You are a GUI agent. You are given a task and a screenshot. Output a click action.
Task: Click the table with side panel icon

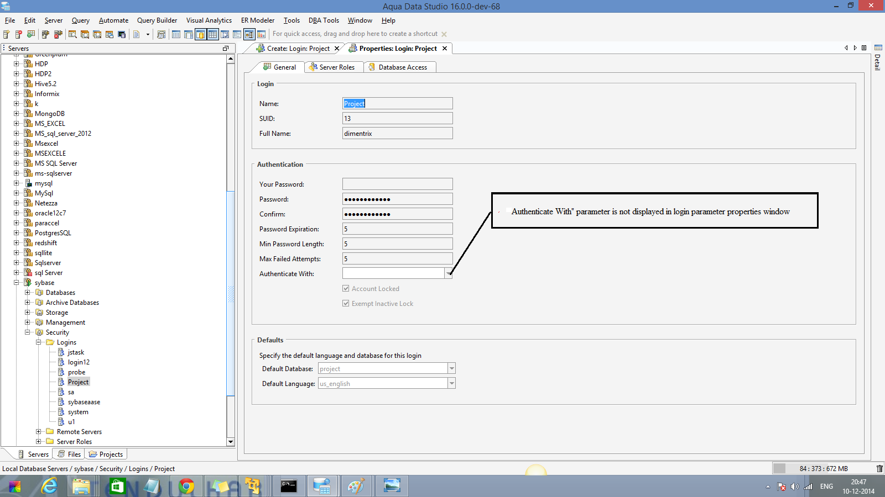[188, 34]
